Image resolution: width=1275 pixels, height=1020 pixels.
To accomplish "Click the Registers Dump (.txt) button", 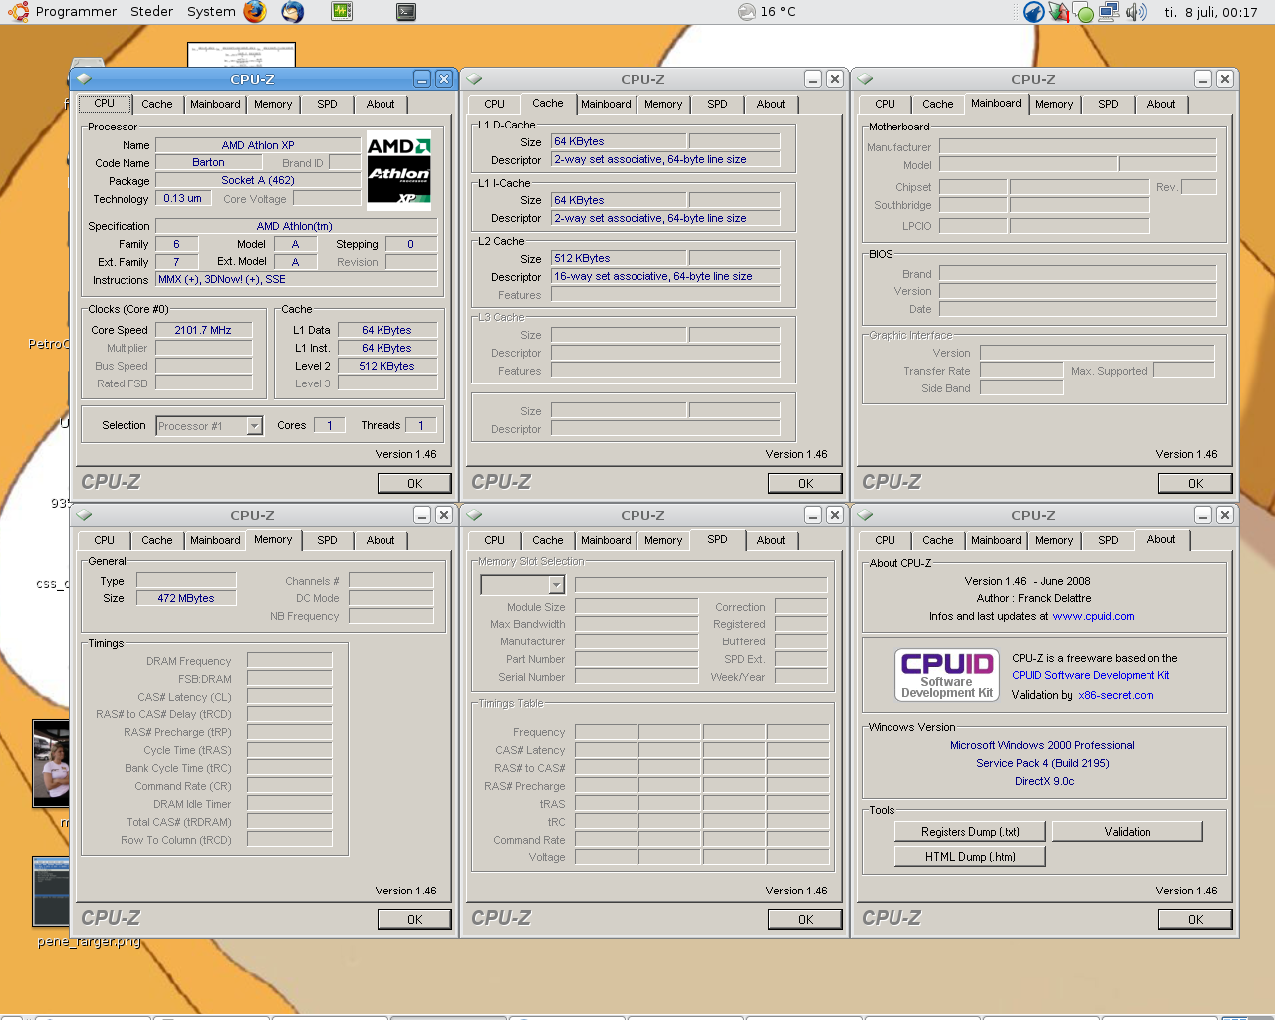I will click(970, 831).
